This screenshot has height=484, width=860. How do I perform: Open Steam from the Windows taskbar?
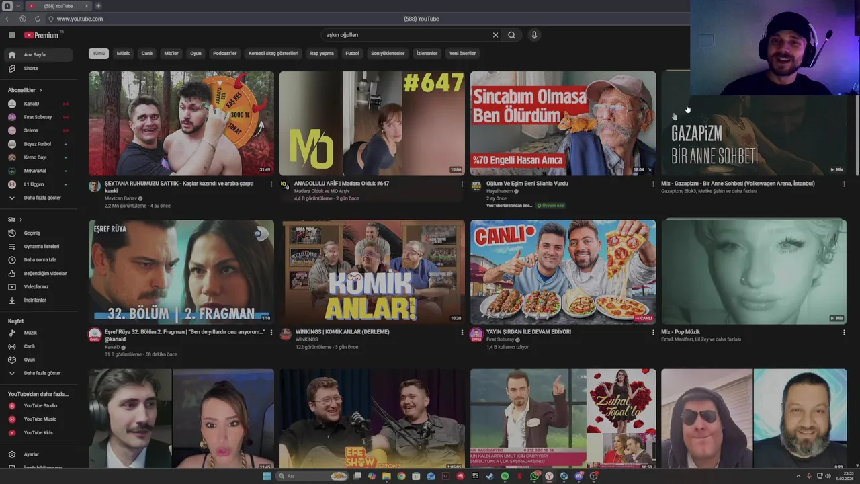click(x=489, y=476)
